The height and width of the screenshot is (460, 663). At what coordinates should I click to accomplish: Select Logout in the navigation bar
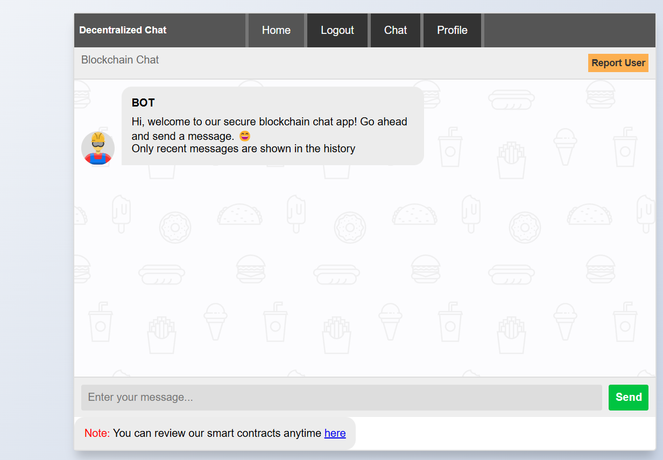pyautogui.click(x=337, y=31)
